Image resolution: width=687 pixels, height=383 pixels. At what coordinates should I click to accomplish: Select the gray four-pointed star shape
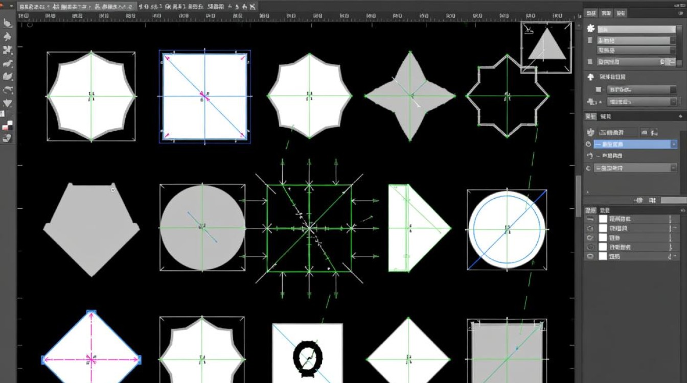tap(410, 96)
